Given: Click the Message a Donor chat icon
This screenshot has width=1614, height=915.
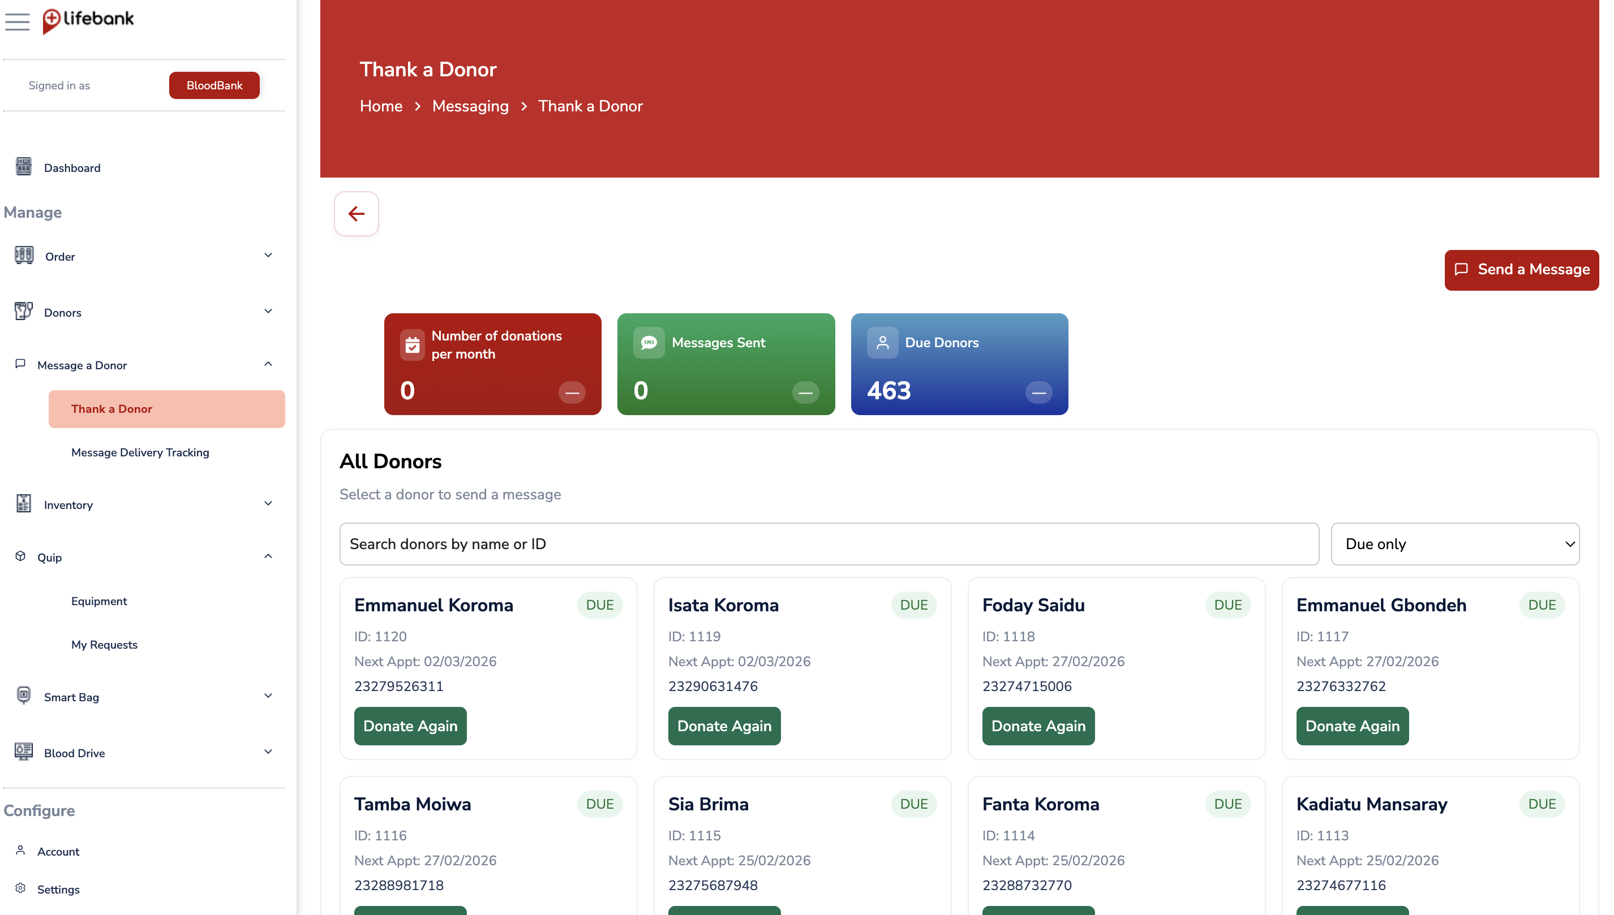Looking at the screenshot, I should (20, 364).
